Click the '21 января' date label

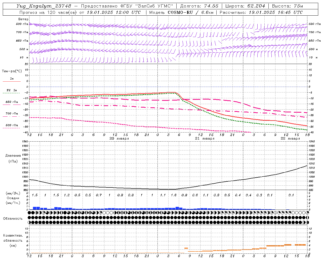[205, 139]
